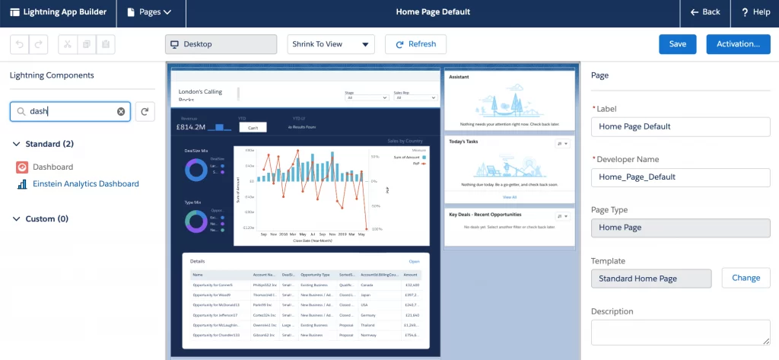Collapse the Custom (0) section

click(17, 218)
